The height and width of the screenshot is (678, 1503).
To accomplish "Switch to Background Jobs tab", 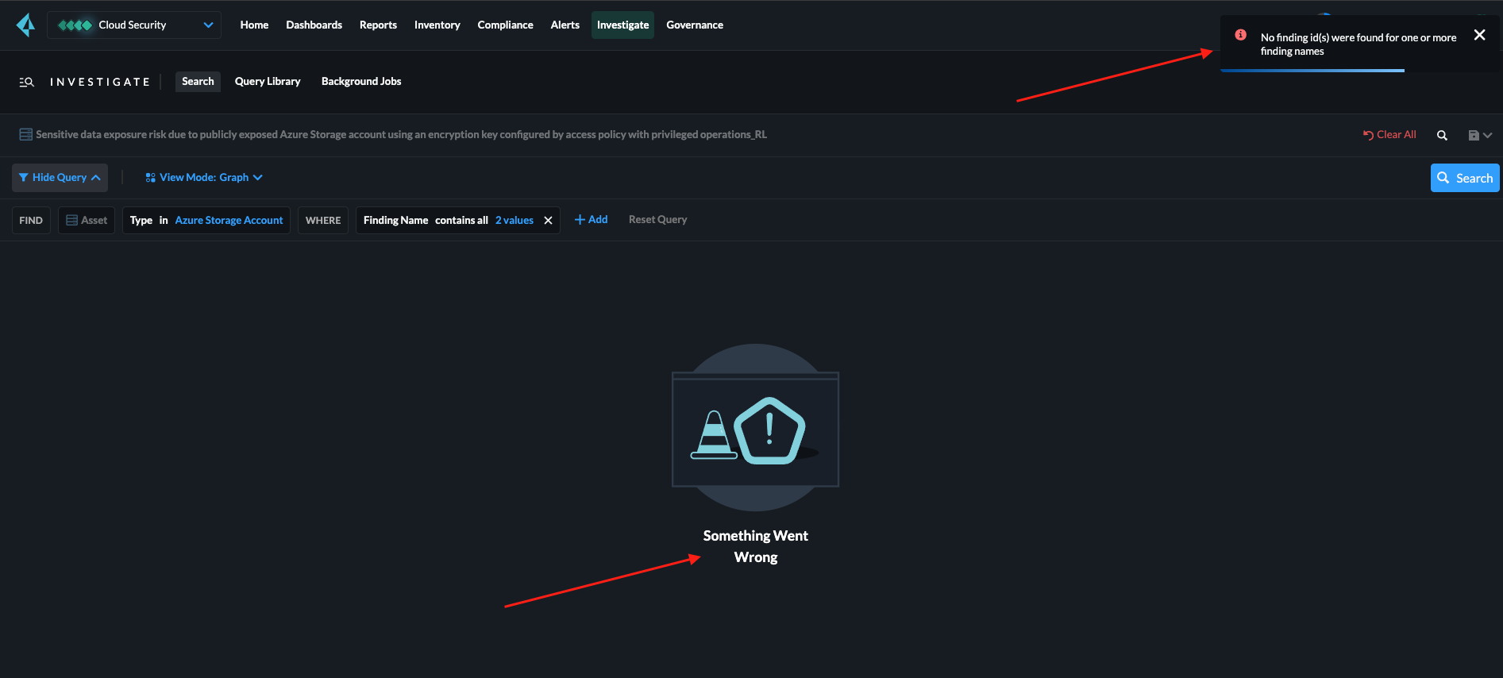I will (x=361, y=82).
